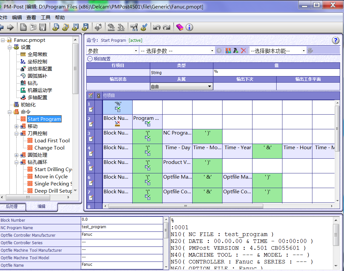The width and height of the screenshot is (344, 271).
Task: Click the NC Program Name value test_program
Action: point(122,228)
